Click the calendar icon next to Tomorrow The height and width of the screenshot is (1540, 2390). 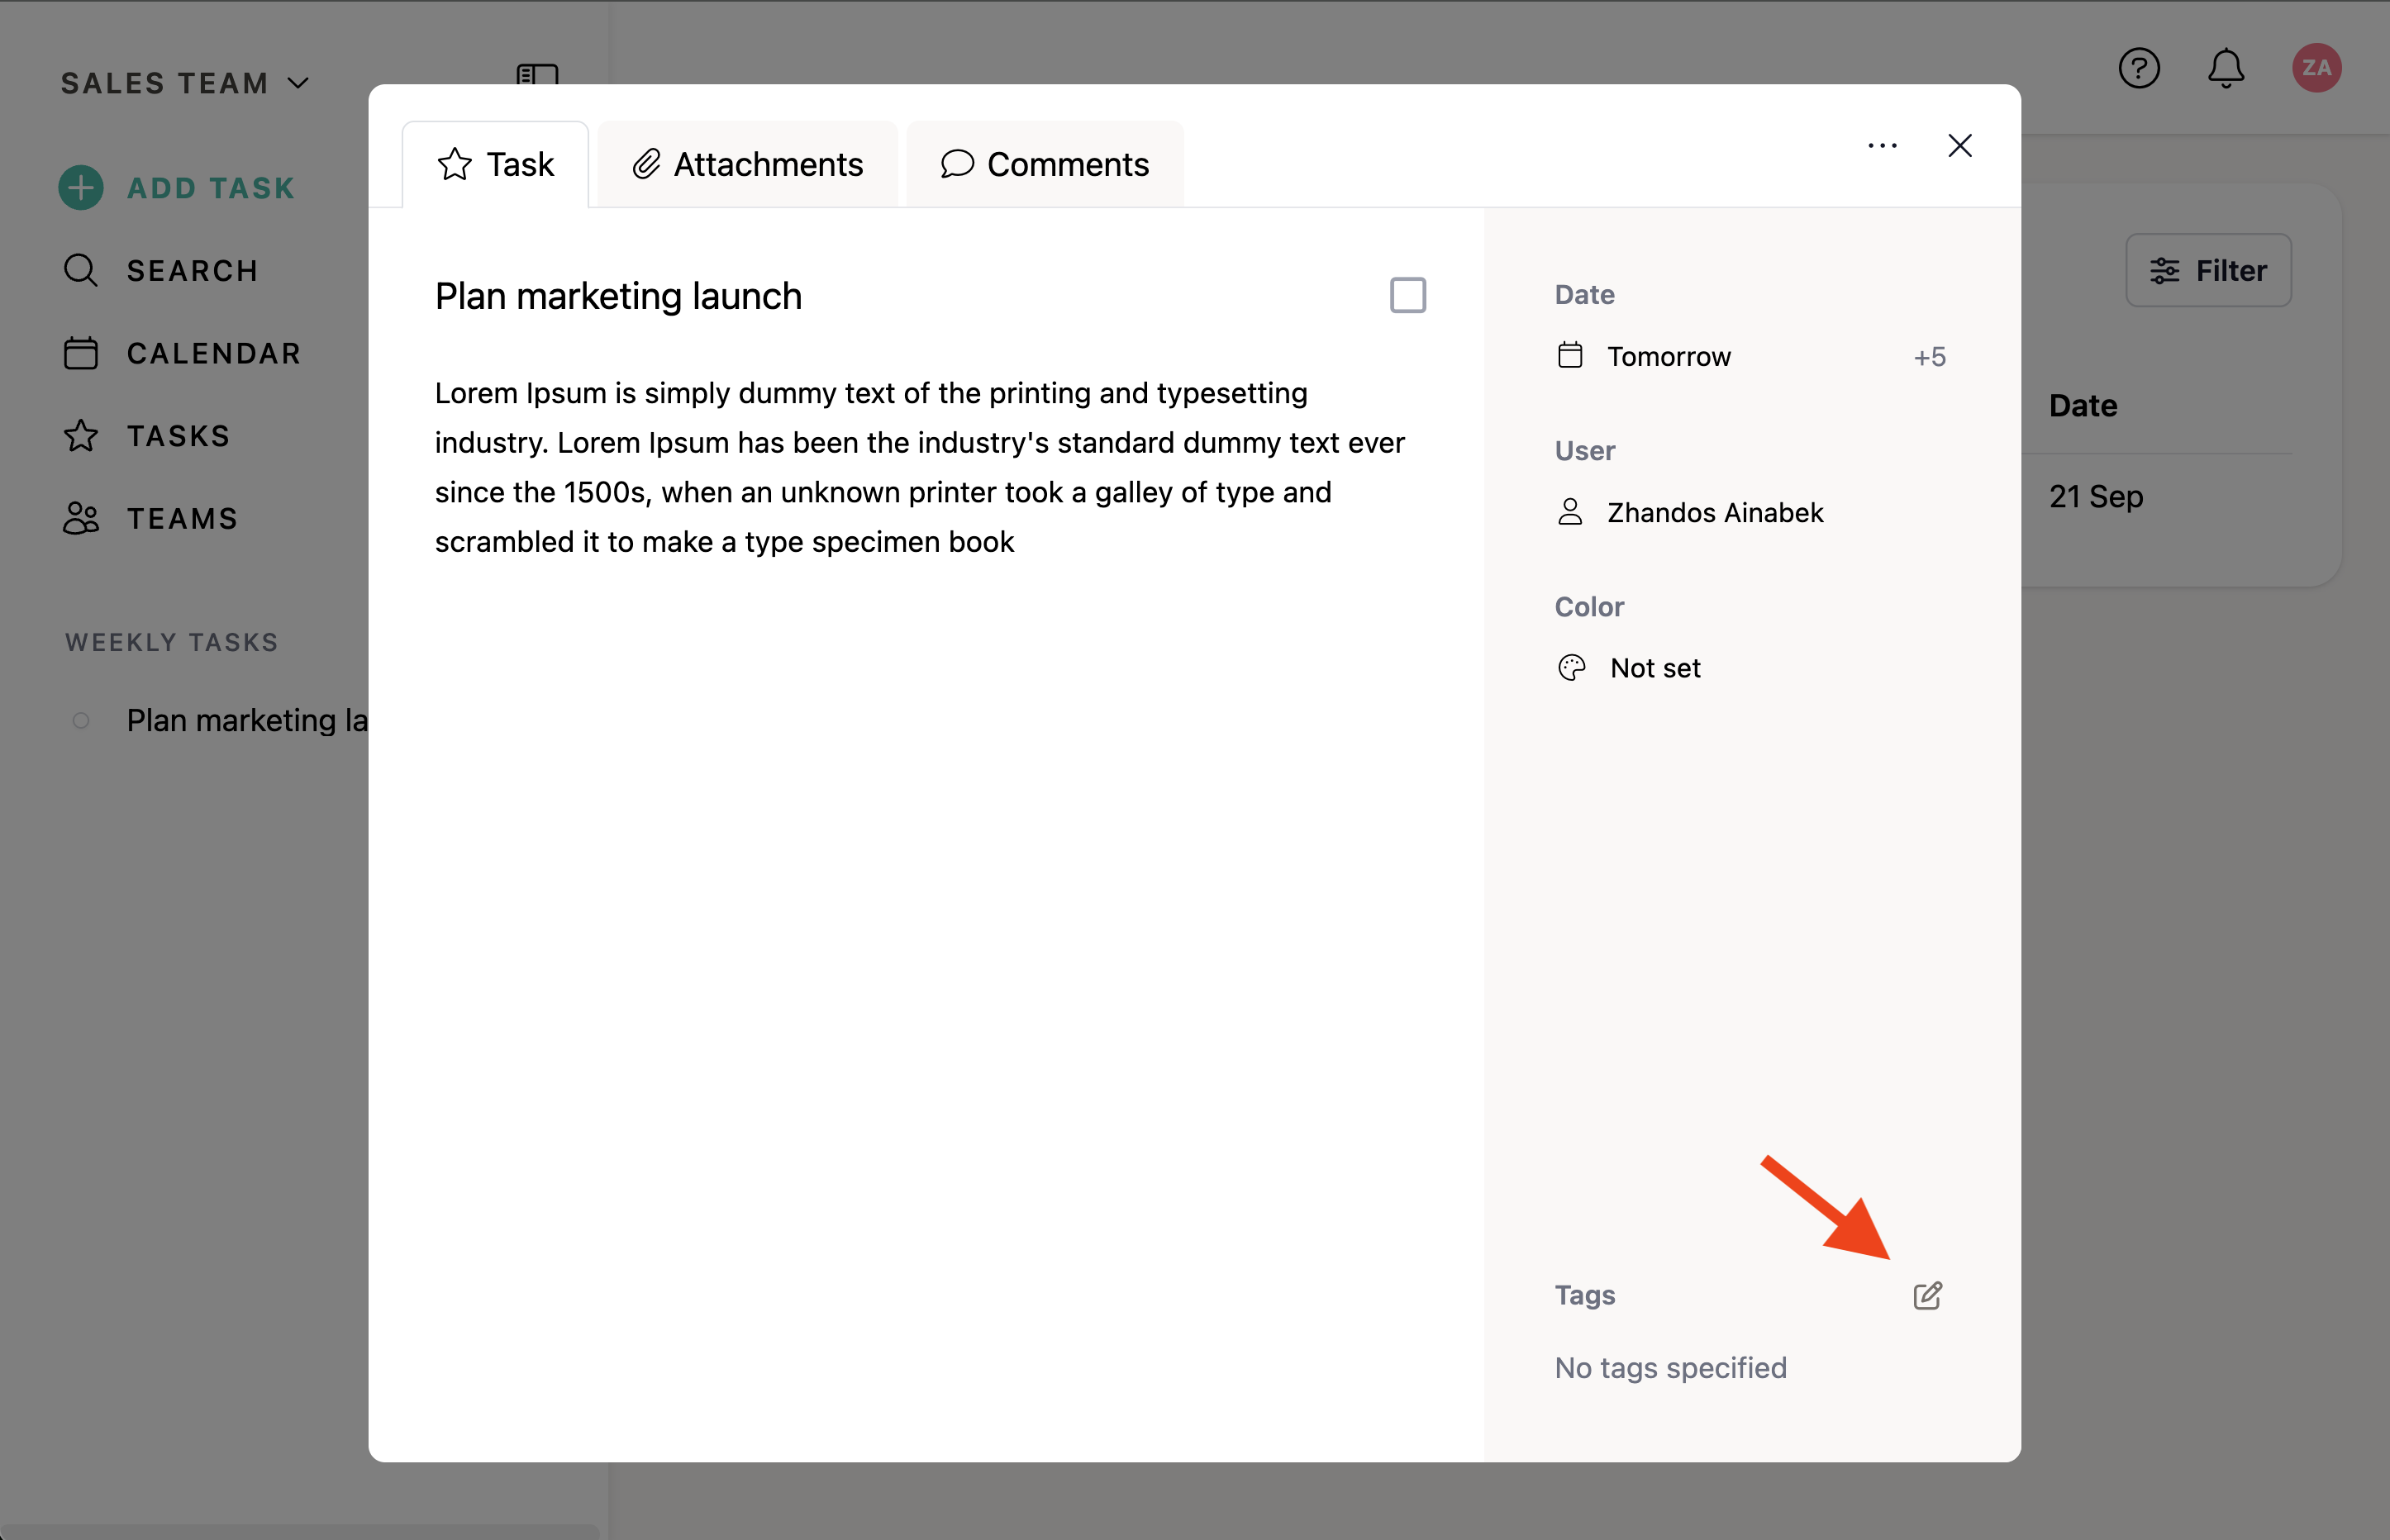pyautogui.click(x=1570, y=356)
